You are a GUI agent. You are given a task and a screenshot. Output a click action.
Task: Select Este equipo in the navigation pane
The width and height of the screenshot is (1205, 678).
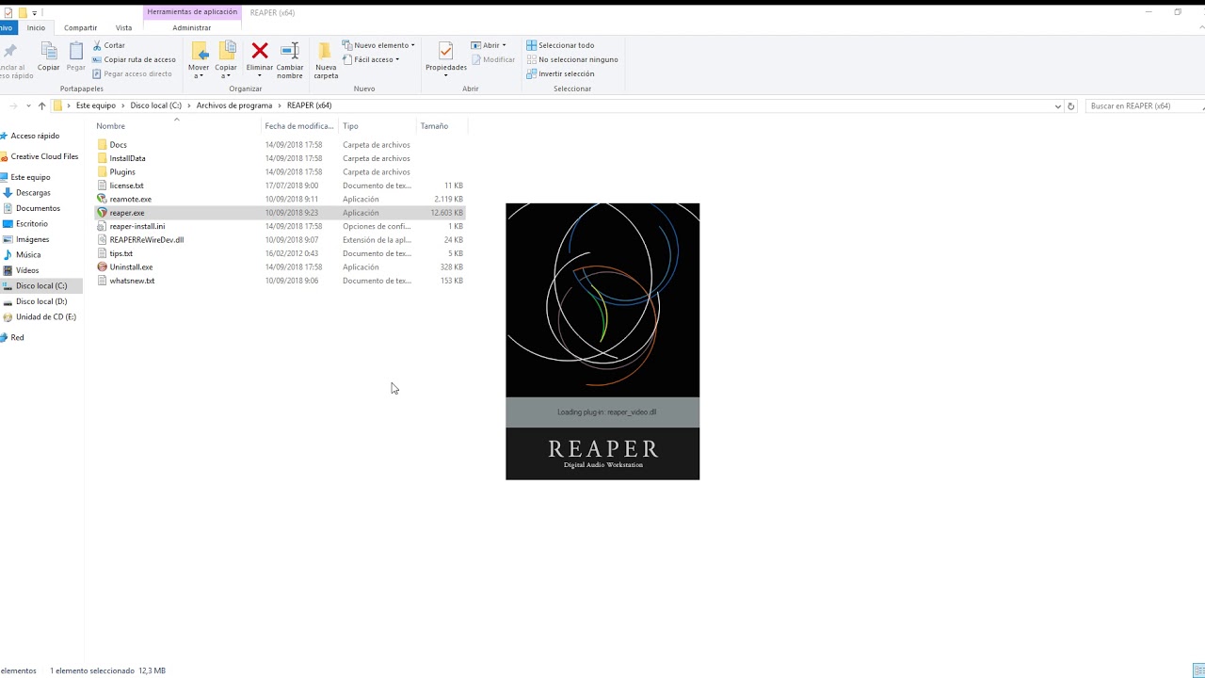tap(30, 177)
